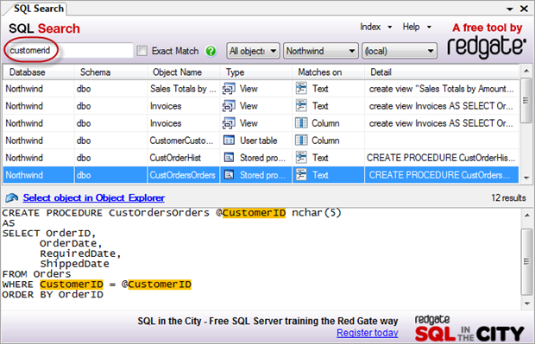Image resolution: width=535 pixels, height=344 pixels.
Task: Sort by the Object Name column header
Action: pos(184,72)
